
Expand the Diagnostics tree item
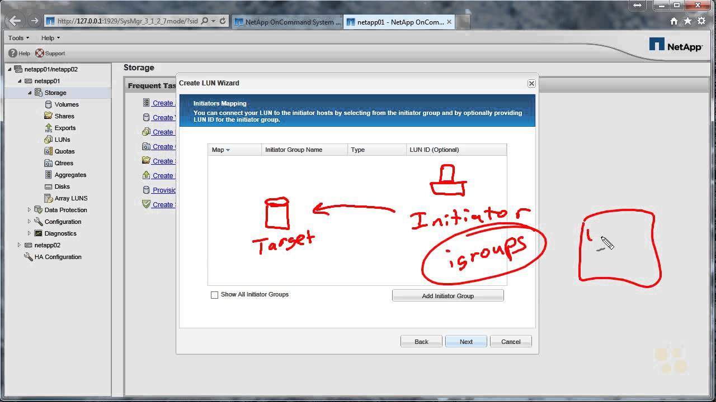click(29, 233)
